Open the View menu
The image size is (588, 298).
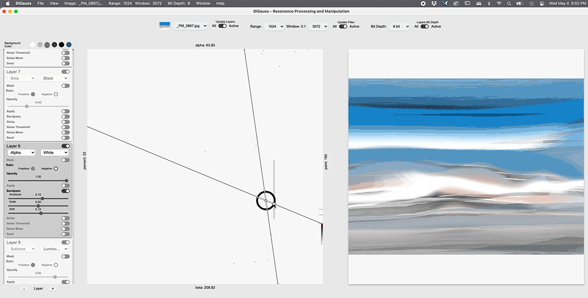pos(53,3)
